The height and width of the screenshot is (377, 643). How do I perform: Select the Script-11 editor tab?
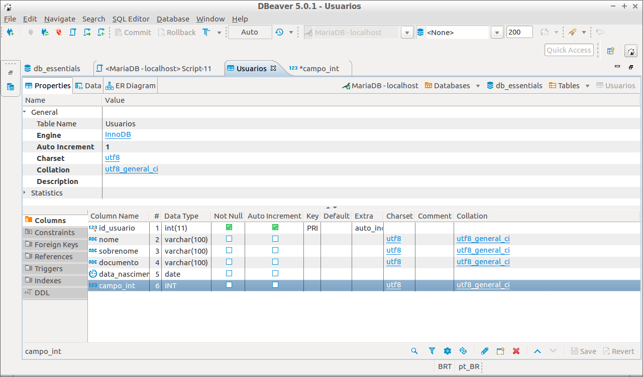(154, 68)
